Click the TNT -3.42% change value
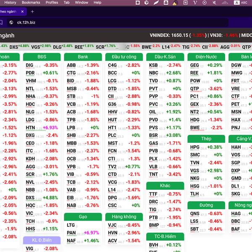Screen dimensions: 252x252 coord(174,174)
